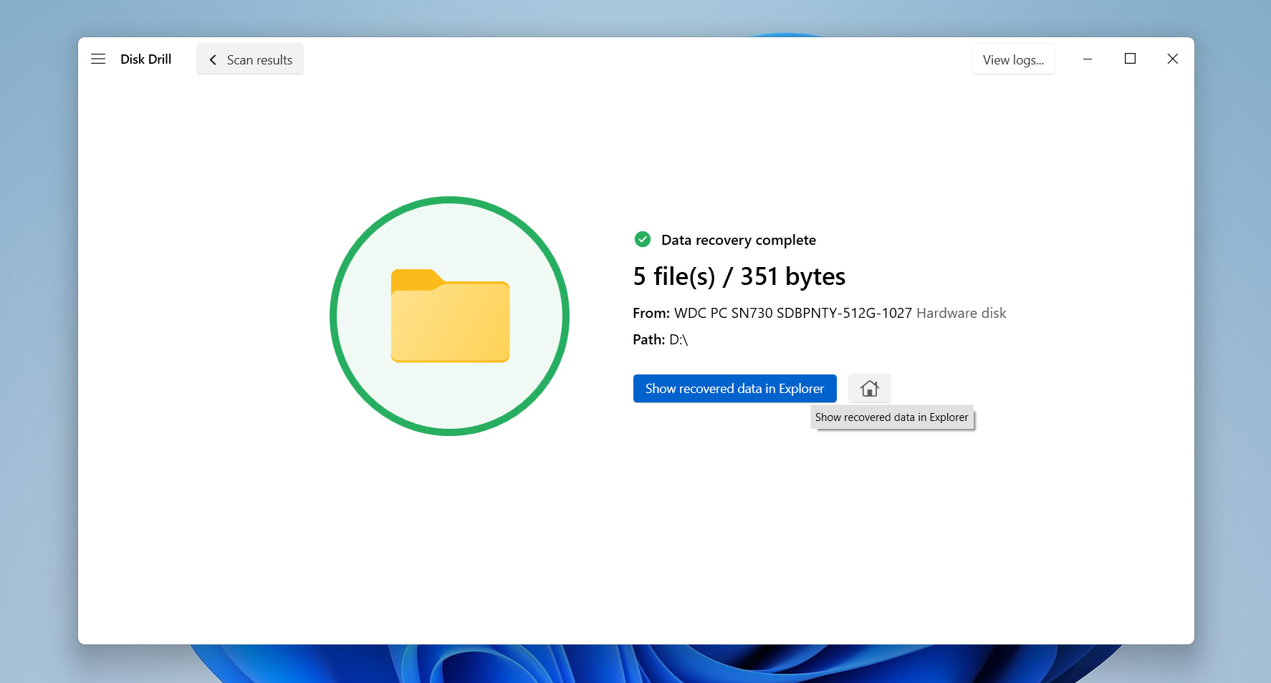Image resolution: width=1271 pixels, height=683 pixels.
Task: Click the '5 file(s) / 351 bytes' summary
Action: 739,276
